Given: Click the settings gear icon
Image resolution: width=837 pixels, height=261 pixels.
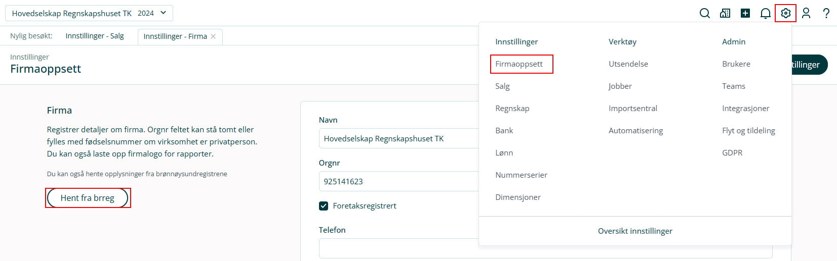Looking at the screenshot, I should 785,13.
